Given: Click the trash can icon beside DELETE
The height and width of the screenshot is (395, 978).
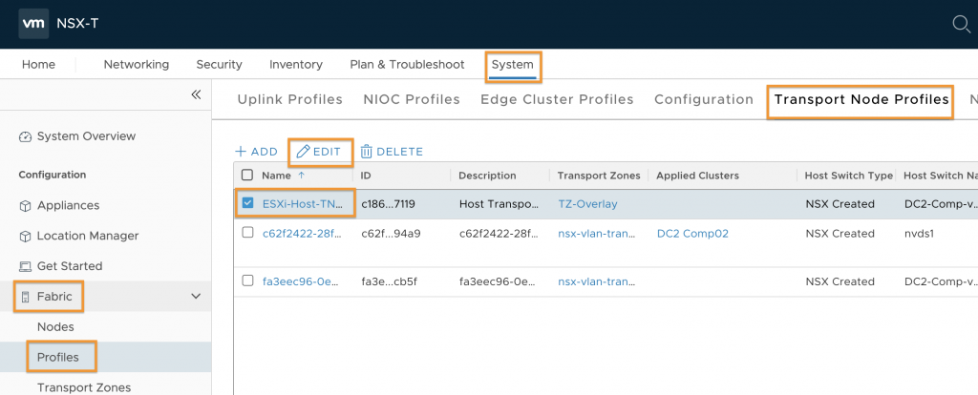Looking at the screenshot, I should (366, 152).
